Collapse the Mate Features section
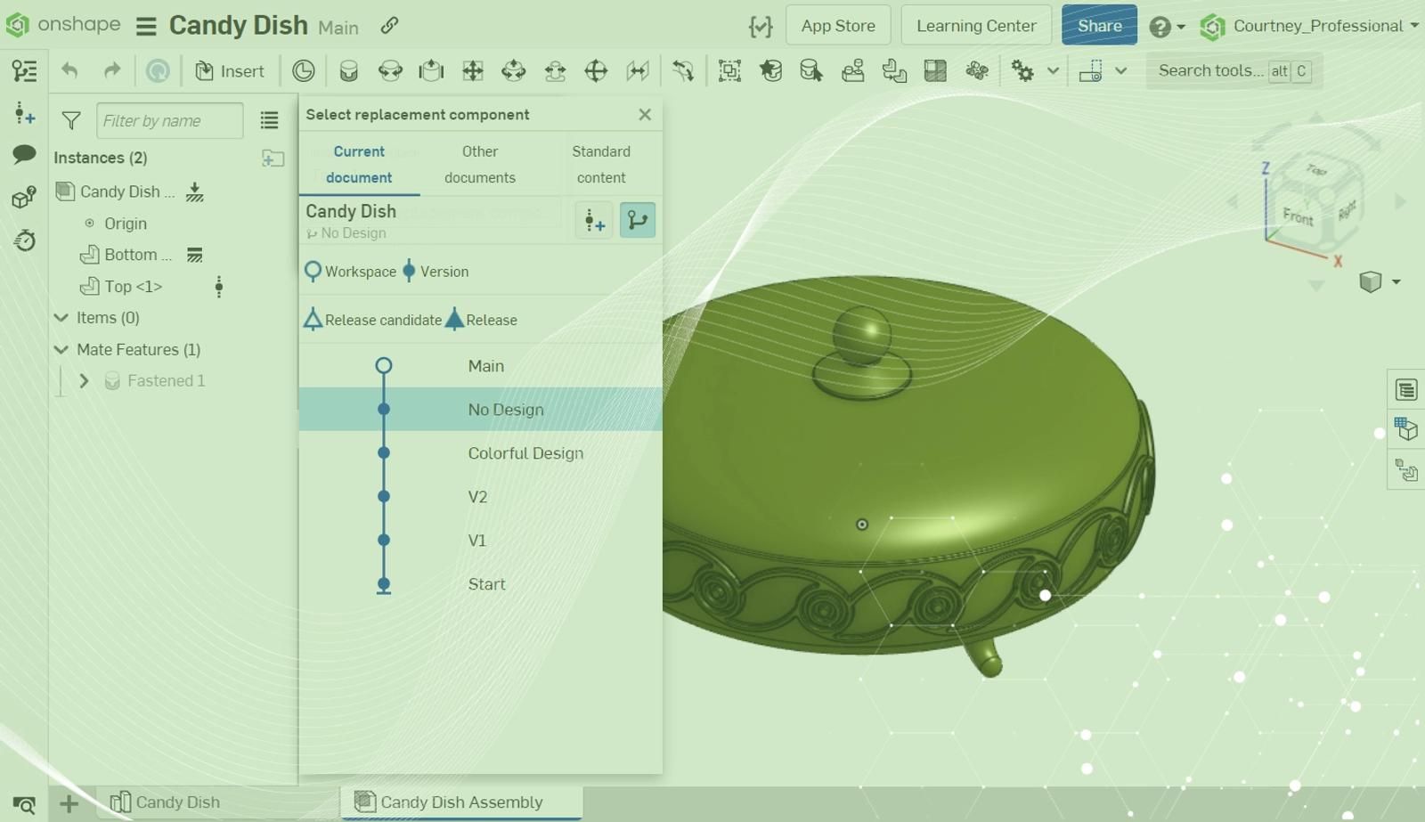This screenshot has width=1425, height=822. pos(61,349)
